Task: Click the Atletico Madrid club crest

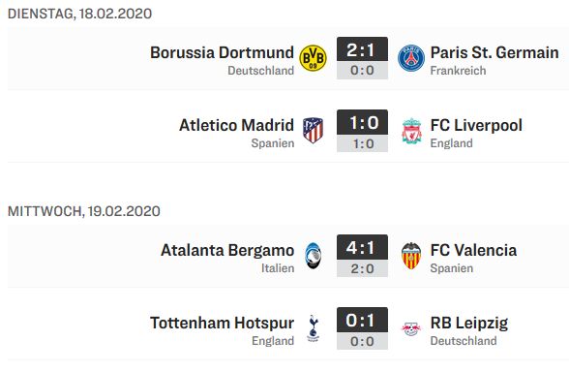Action: click(x=313, y=130)
